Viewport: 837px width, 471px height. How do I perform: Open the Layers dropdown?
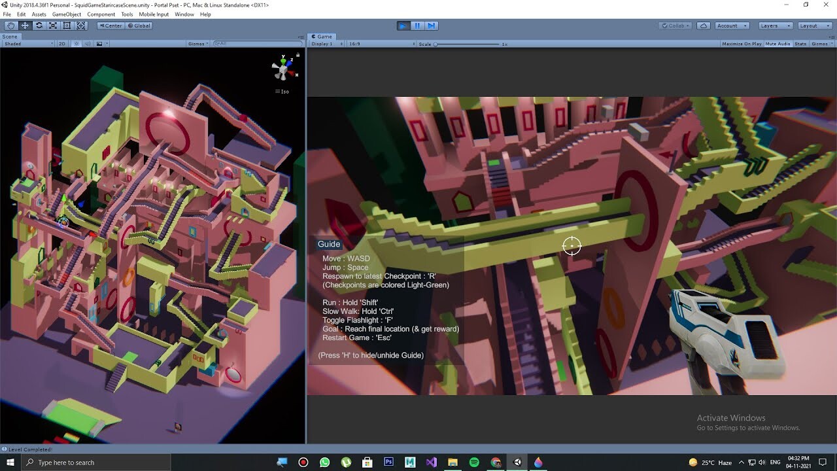776,26
